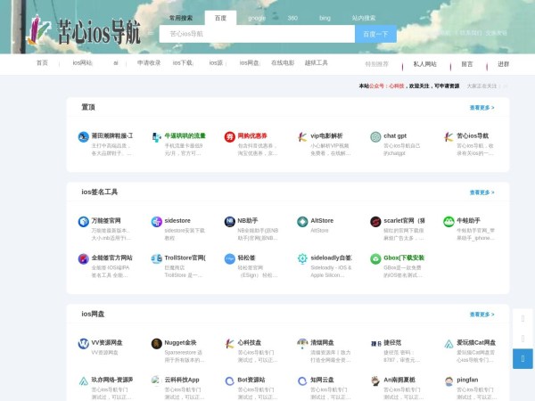Click the TrollStore官网 icon
The height and width of the screenshot is (401, 535).
(x=157, y=258)
